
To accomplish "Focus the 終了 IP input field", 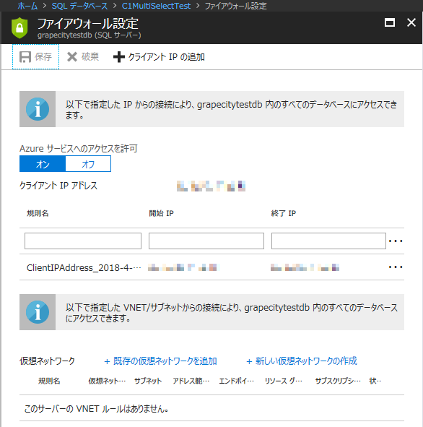I will [x=328, y=241].
